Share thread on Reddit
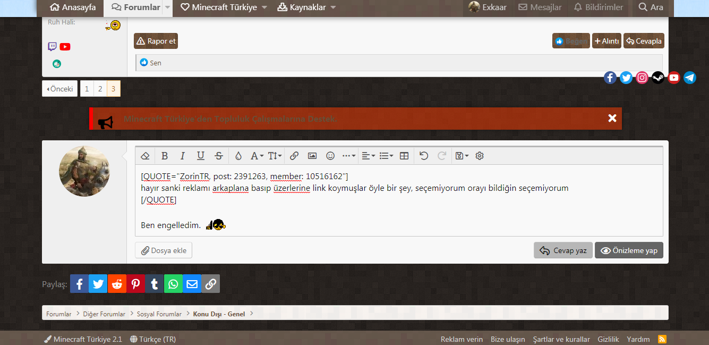Screen dimensions: 709x345 (x=117, y=284)
